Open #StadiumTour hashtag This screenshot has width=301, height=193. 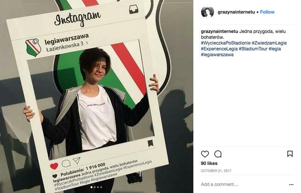point(253,49)
